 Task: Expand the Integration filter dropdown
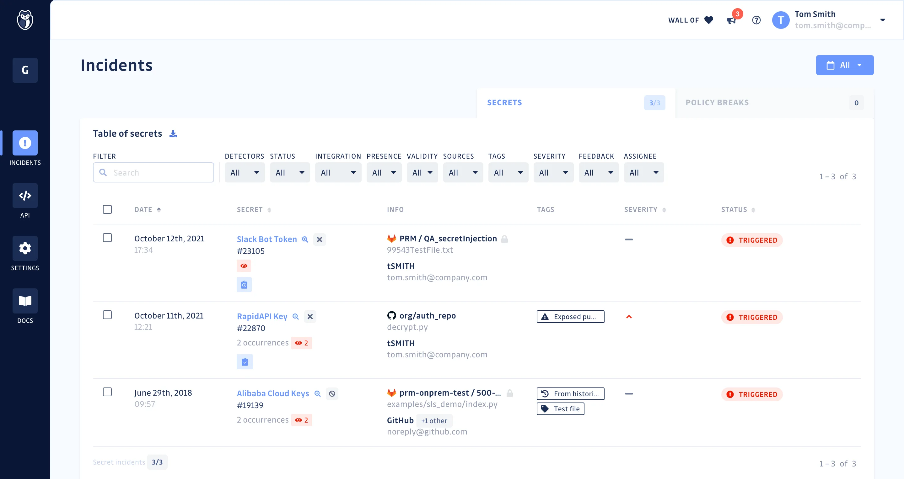[x=338, y=172]
